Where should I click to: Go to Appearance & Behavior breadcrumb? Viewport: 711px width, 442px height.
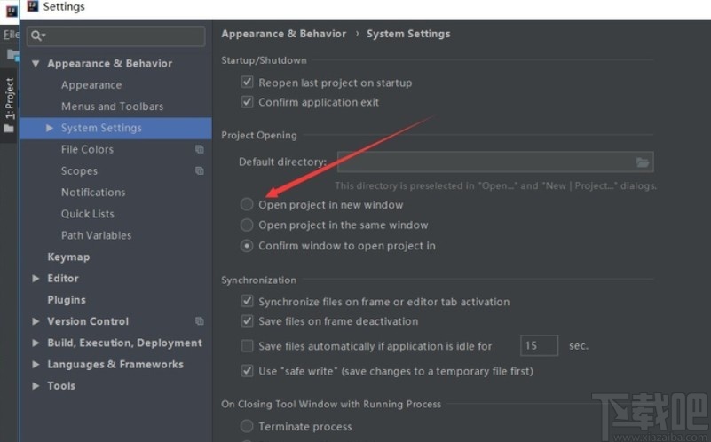283,34
